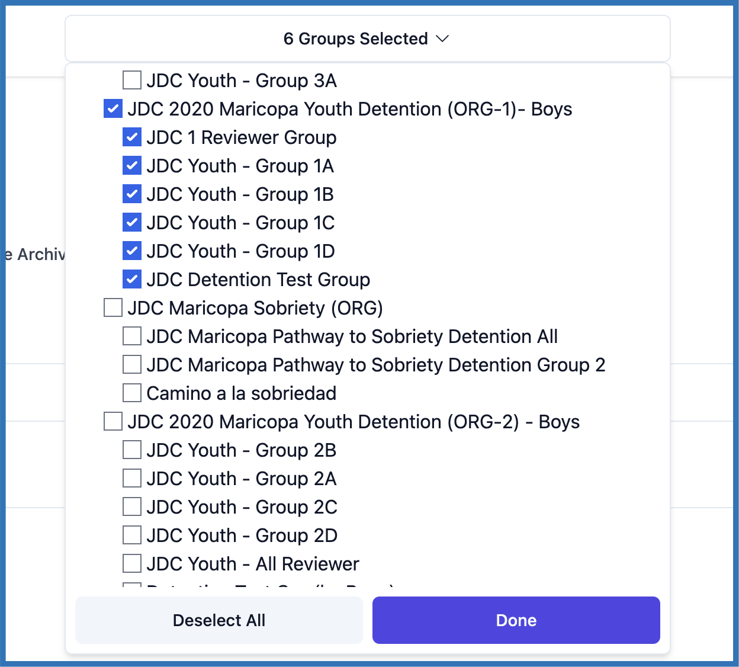
Task: Tick Pathway to Sobriety Detention Group 2
Action: click(x=132, y=364)
